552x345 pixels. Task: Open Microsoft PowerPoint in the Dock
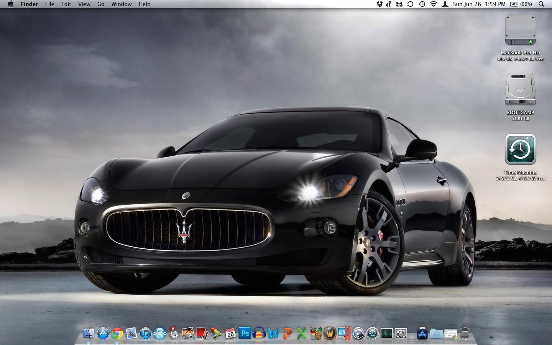tap(287, 333)
